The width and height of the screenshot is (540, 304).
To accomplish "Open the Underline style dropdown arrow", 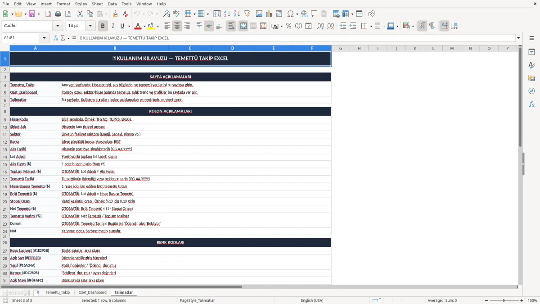I will coord(129,26).
